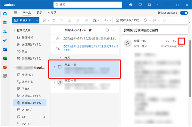Viewport: 192px width, 127px height.
Task: Launch Excel from the sidebar
Action: point(5,59)
